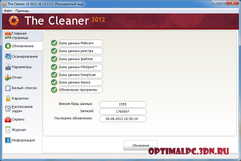The width and height of the screenshot is (241, 161).
Task: Open the Журнал notepad icon
Action: (x=8, y=130)
